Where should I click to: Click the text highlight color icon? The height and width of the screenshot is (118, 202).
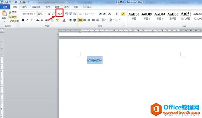57,20
